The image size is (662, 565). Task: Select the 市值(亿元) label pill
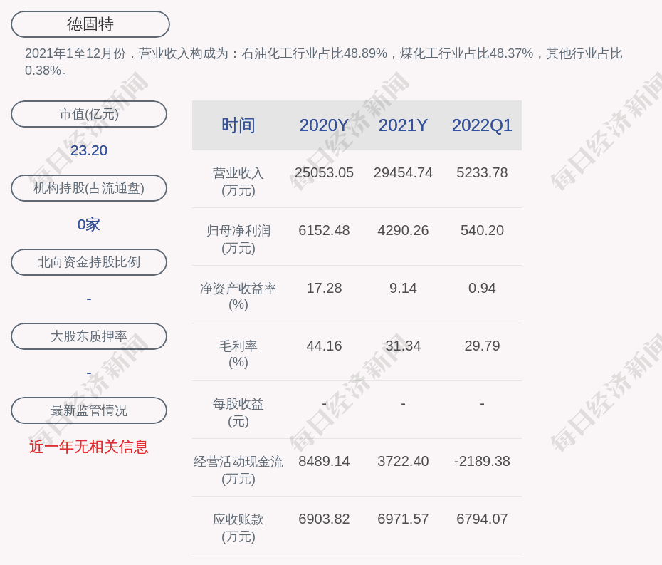[x=89, y=114]
